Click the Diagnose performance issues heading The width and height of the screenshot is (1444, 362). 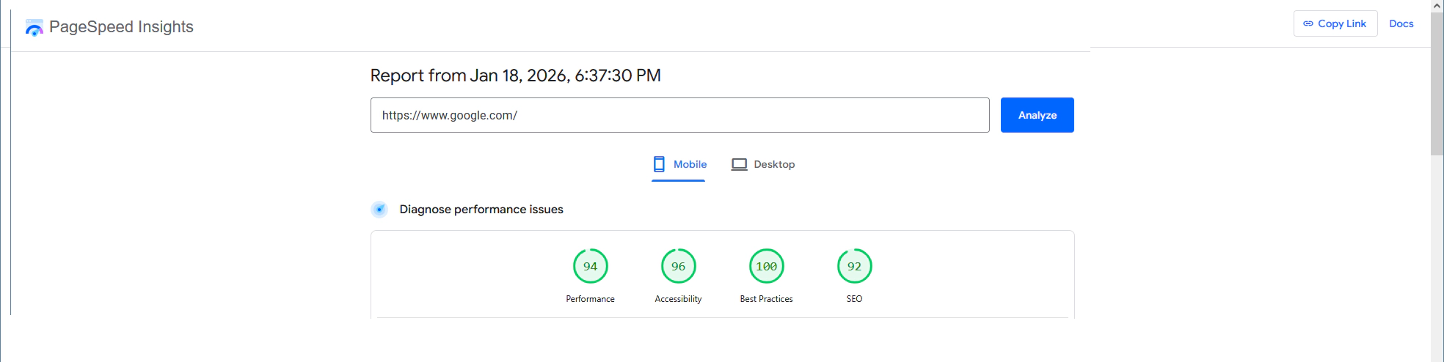(x=481, y=210)
